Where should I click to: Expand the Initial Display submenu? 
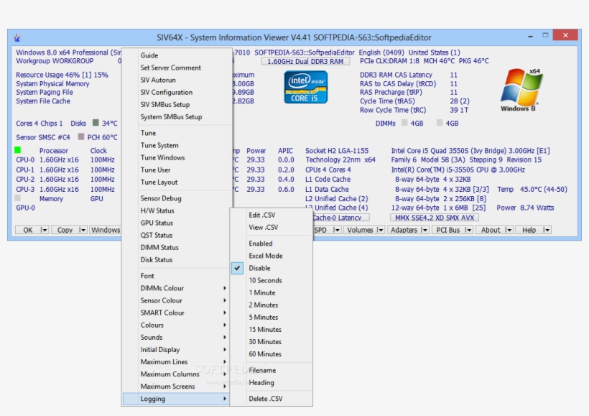[x=176, y=350]
